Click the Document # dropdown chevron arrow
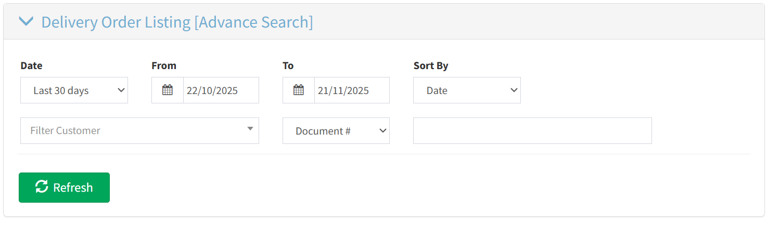Screen dimensions: 767x225 pyautogui.click(x=383, y=131)
